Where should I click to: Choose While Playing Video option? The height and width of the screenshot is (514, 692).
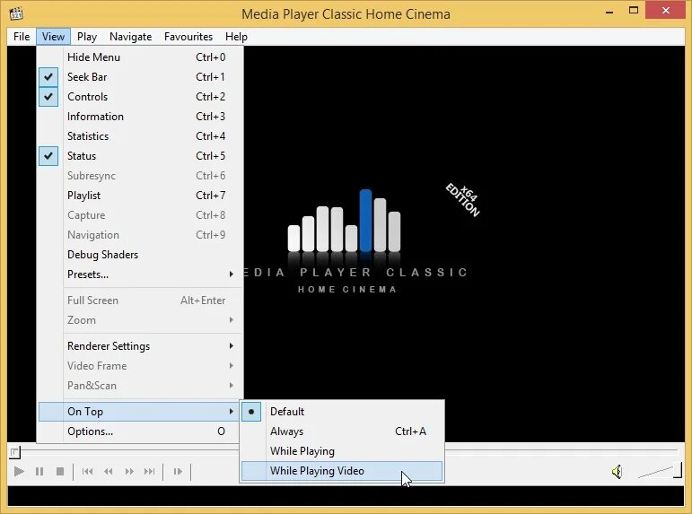coord(342,471)
